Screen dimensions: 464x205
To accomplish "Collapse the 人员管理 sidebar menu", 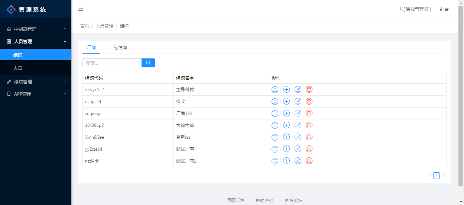I will (36, 42).
